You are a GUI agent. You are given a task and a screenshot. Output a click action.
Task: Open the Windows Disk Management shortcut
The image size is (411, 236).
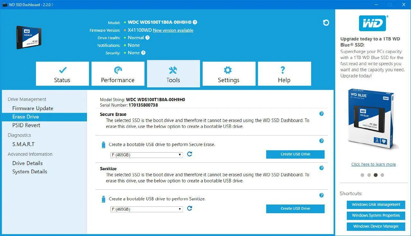(x=376, y=205)
